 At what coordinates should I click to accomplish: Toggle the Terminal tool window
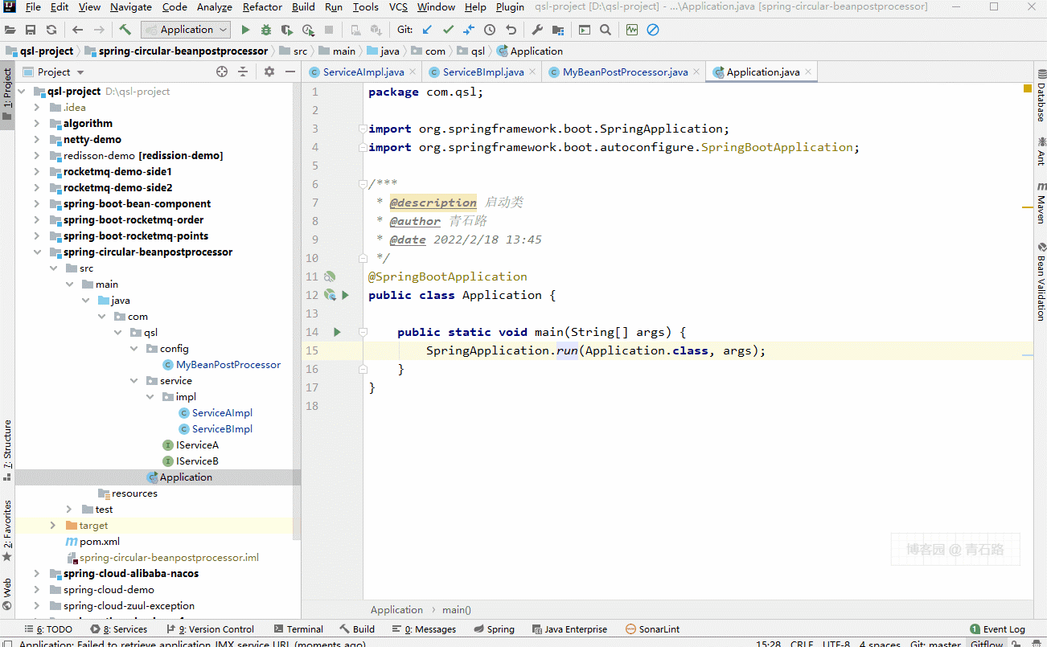tap(298, 629)
